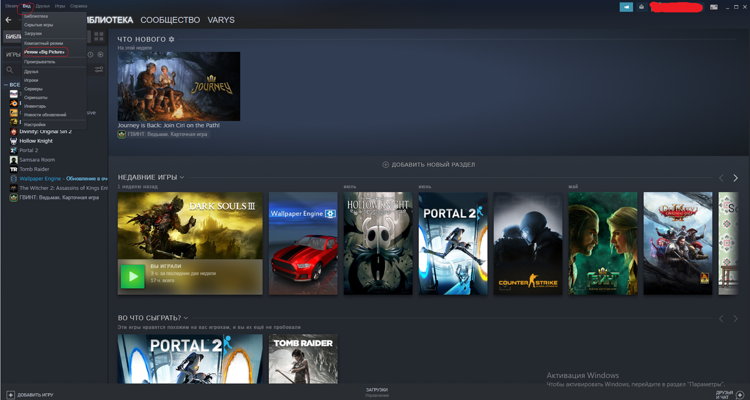Screen dimensions: 750x400
Task: Open 'Journey is Back: Join Ciri' news link
Action: [x=169, y=125]
